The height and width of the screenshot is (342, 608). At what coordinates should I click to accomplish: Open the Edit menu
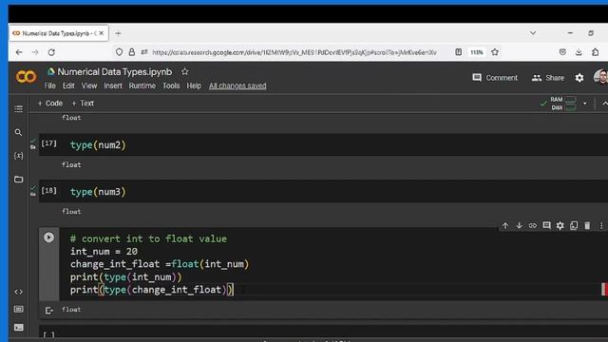click(68, 85)
